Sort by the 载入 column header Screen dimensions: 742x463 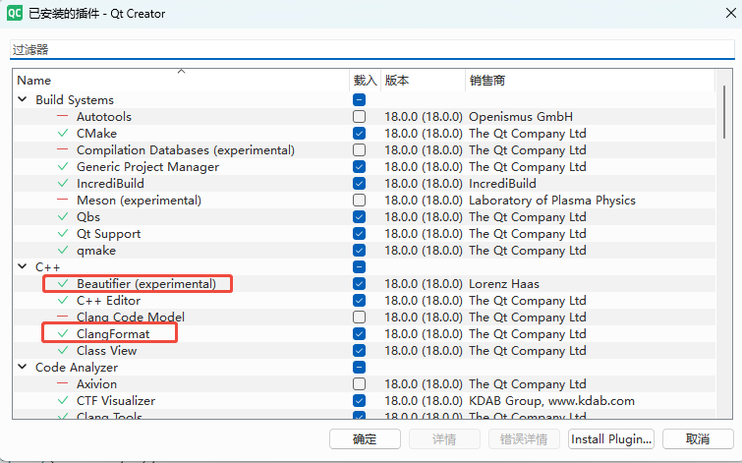[x=365, y=80]
